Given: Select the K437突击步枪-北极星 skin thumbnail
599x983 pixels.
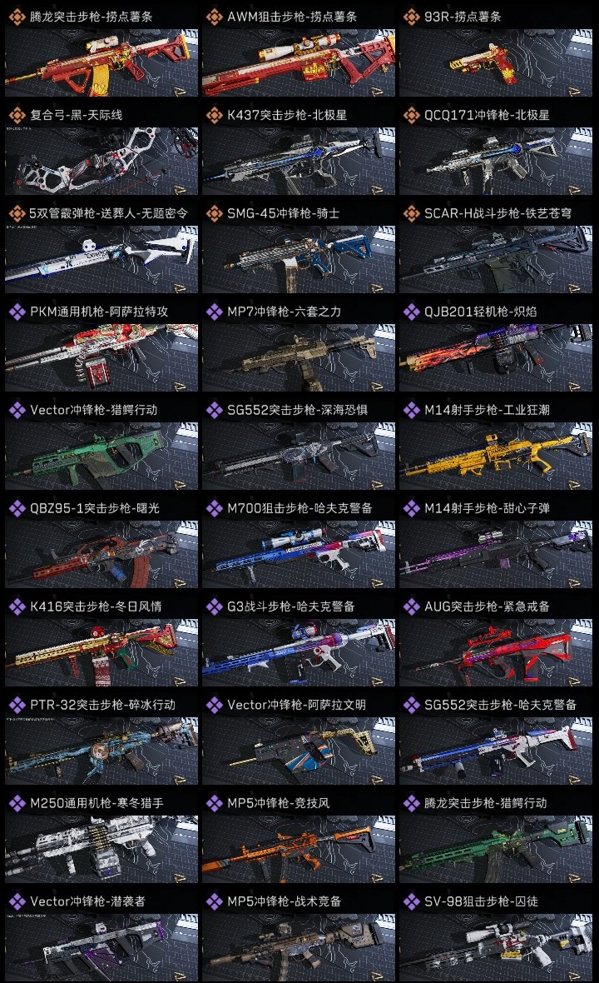Looking at the screenshot, I should point(299,161).
